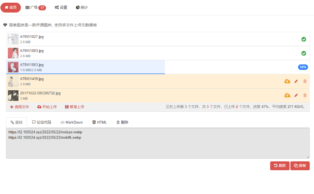
Task: Click the 刷新 refresh button
Action: (279, 166)
